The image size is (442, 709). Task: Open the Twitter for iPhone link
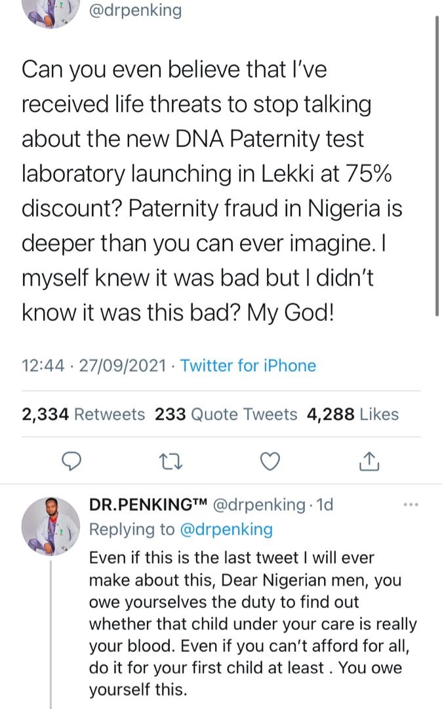point(248,366)
